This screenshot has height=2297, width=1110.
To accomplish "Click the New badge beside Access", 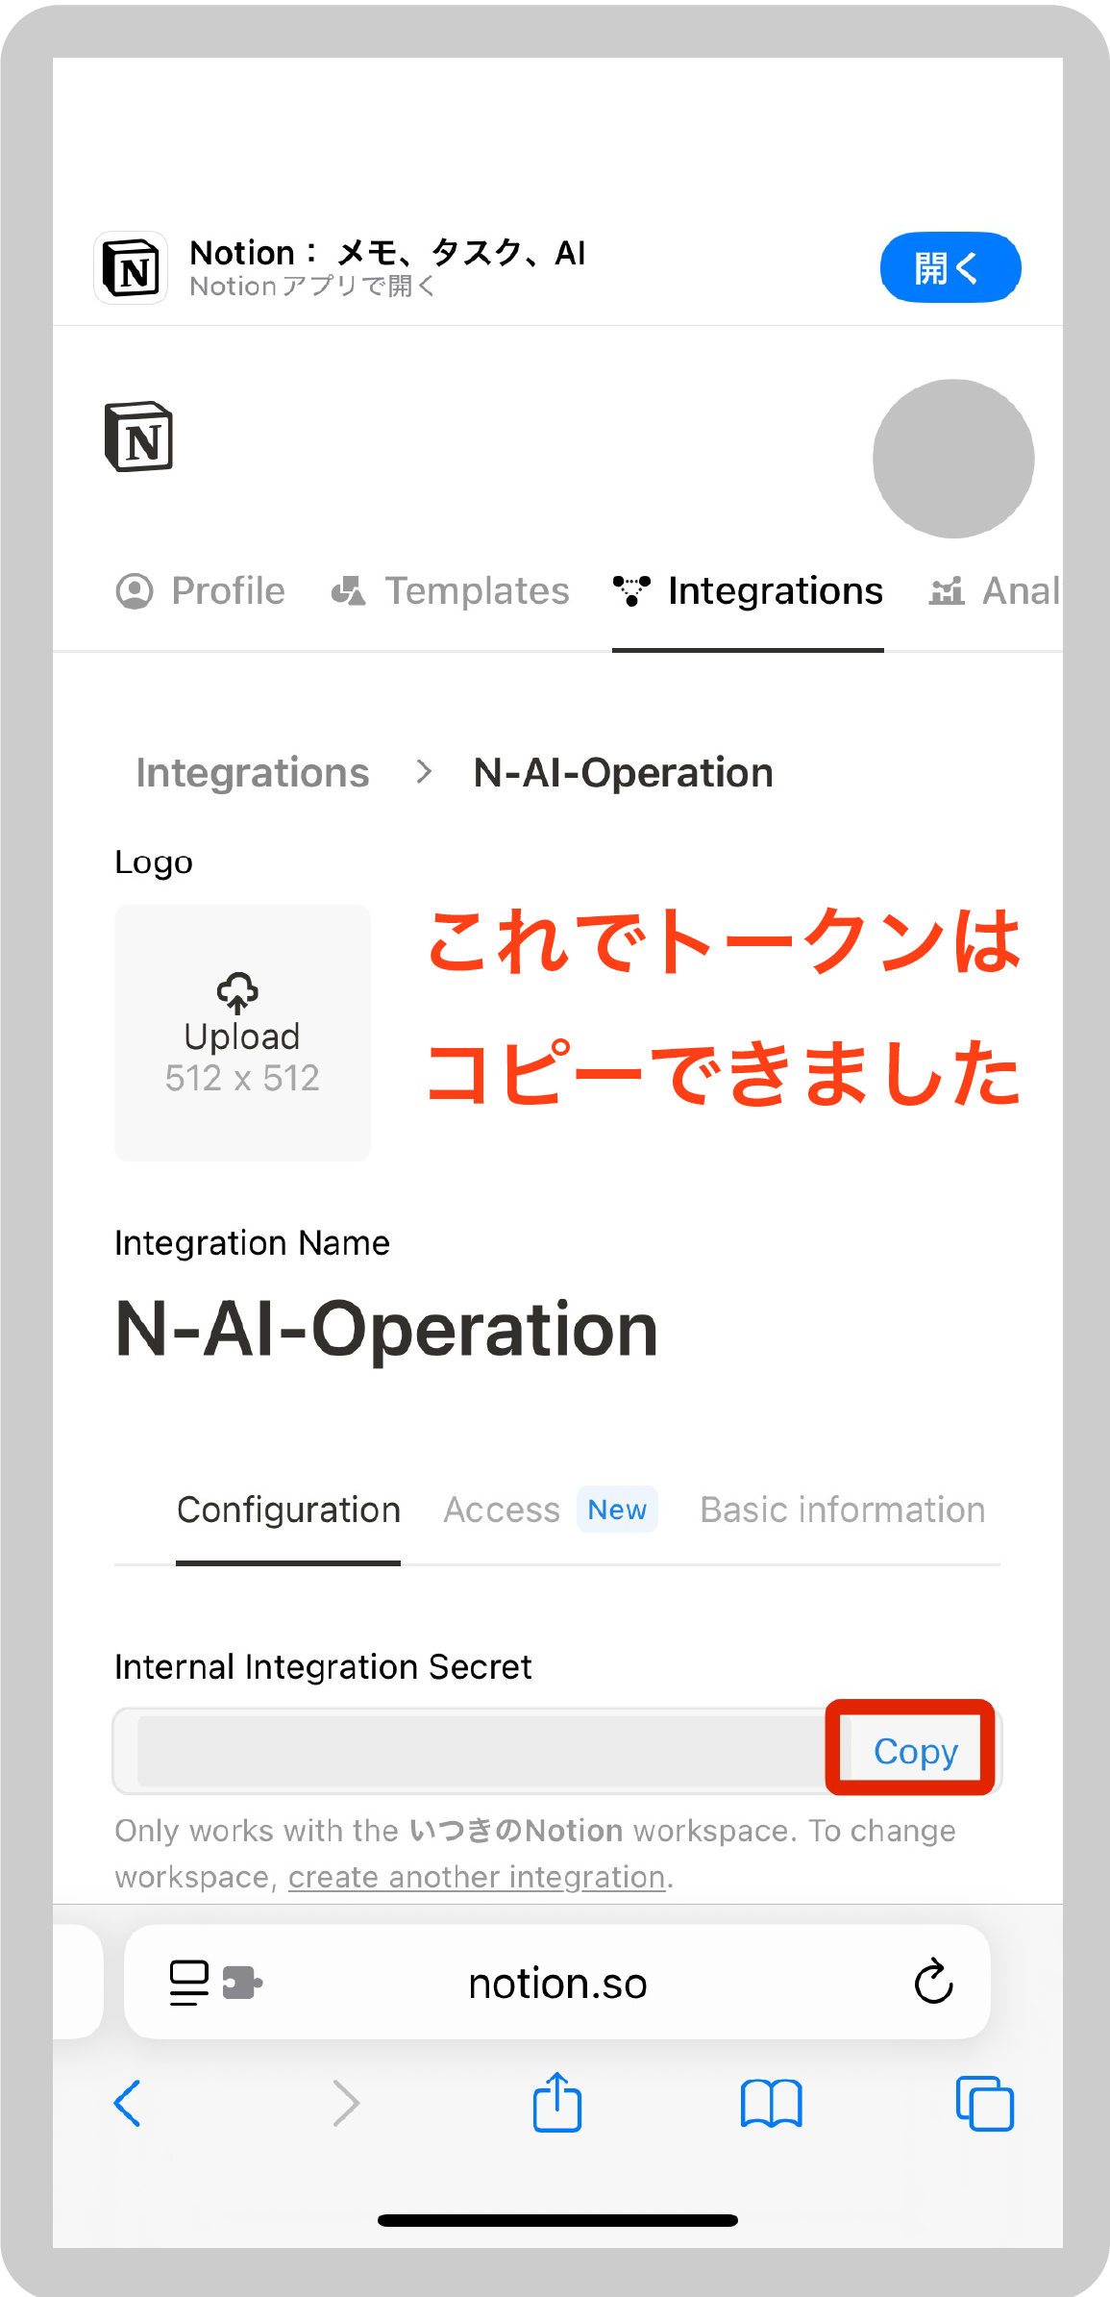I will point(617,1510).
